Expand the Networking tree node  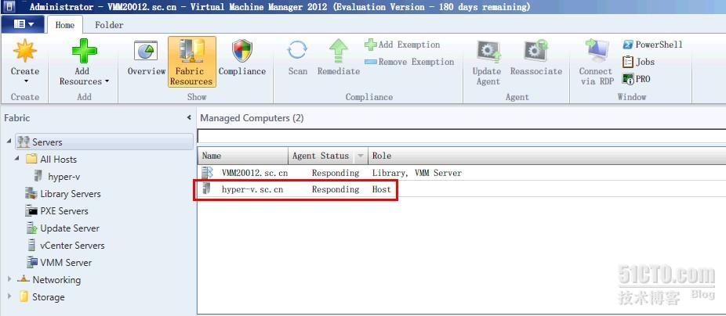click(9, 279)
